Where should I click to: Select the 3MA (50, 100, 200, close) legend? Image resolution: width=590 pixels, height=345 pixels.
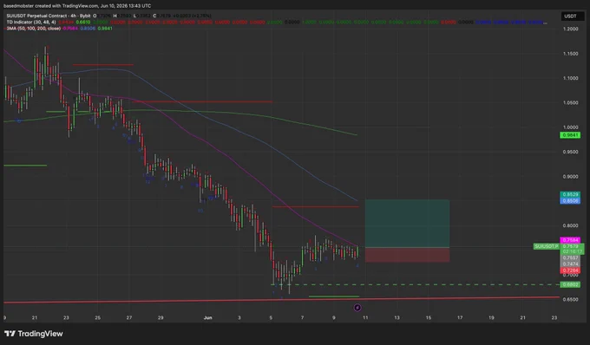34,29
